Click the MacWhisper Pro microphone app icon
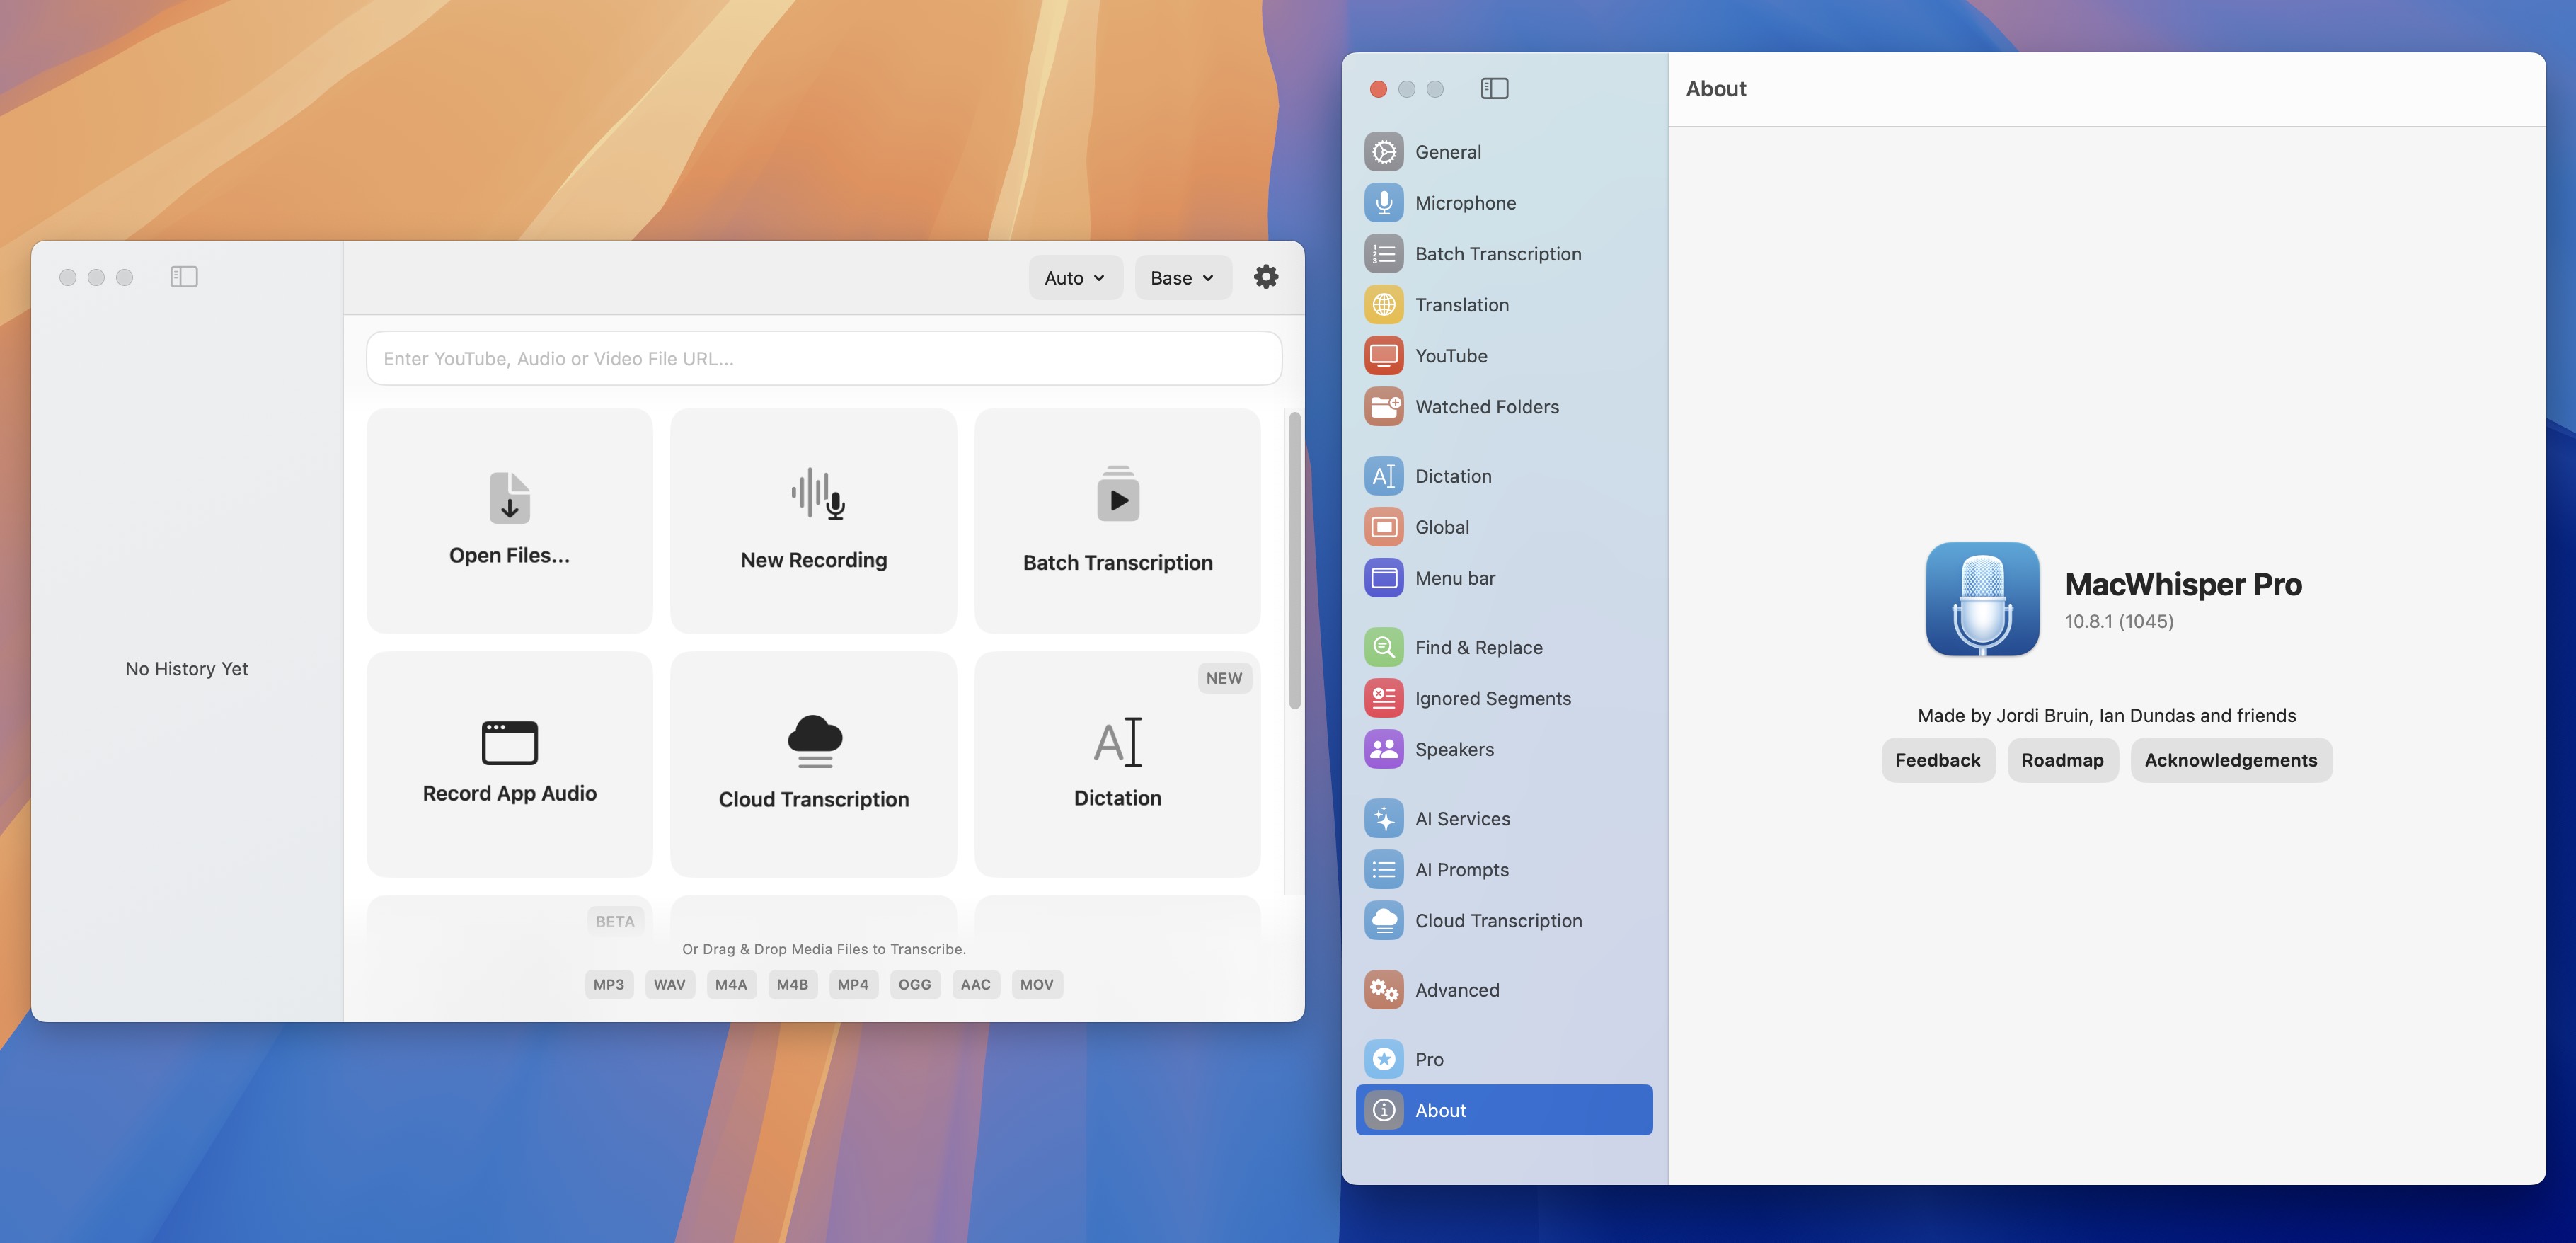Image resolution: width=2576 pixels, height=1243 pixels. [1982, 599]
